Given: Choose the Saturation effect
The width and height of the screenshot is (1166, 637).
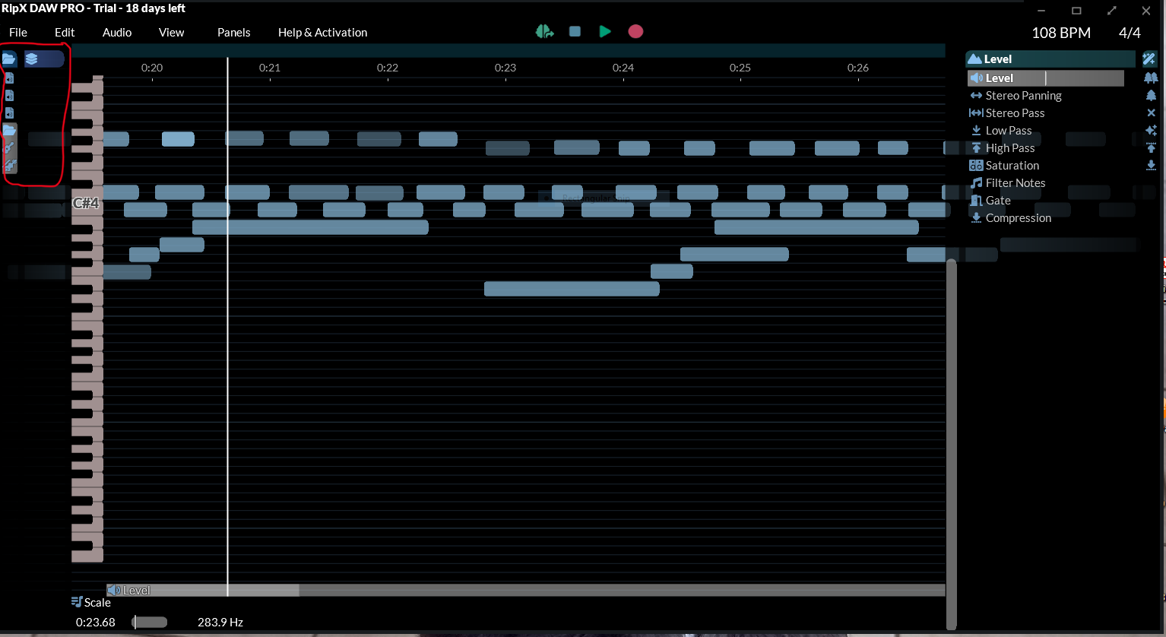Looking at the screenshot, I should (1004, 166).
